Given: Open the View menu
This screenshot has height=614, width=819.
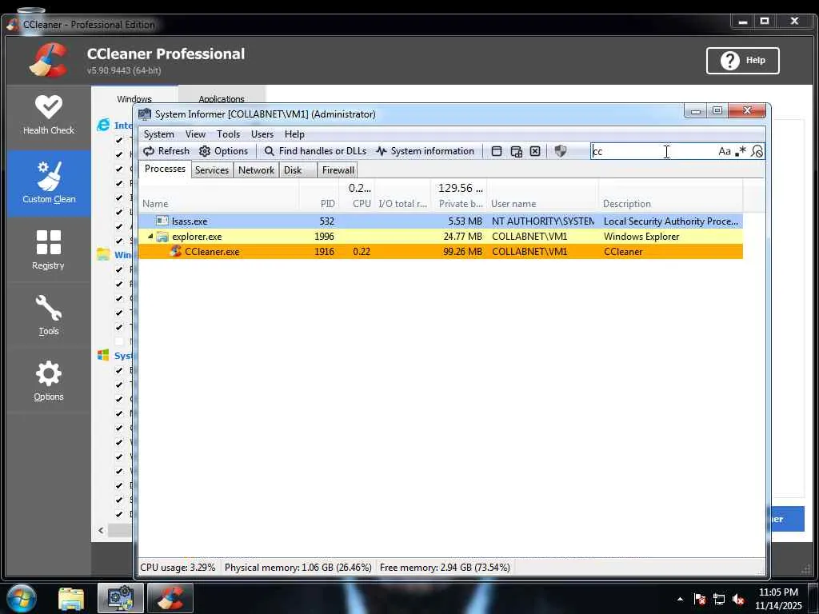Looking at the screenshot, I should tap(195, 134).
